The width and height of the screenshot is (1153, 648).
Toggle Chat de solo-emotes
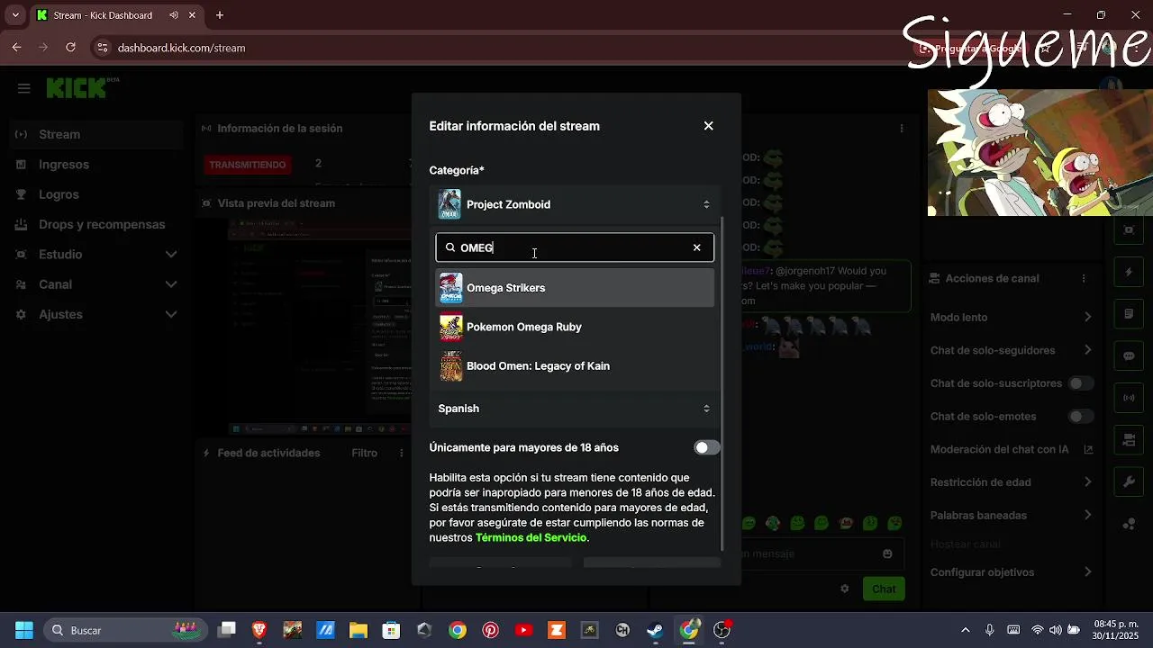tap(1080, 417)
